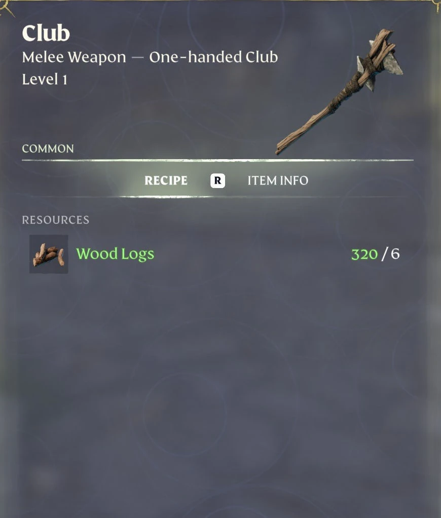
Task: Click the One-handed Club type label
Action: [213, 57]
